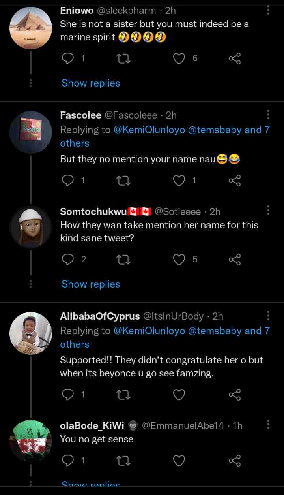Retweet Eniowo's marine spirit tweet
The width and height of the screenshot is (284, 495).
124,59
